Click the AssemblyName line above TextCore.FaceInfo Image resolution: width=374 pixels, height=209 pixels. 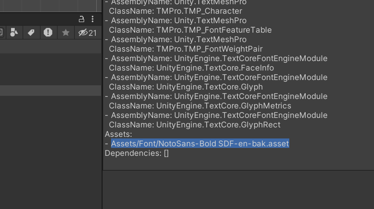coord(216,58)
